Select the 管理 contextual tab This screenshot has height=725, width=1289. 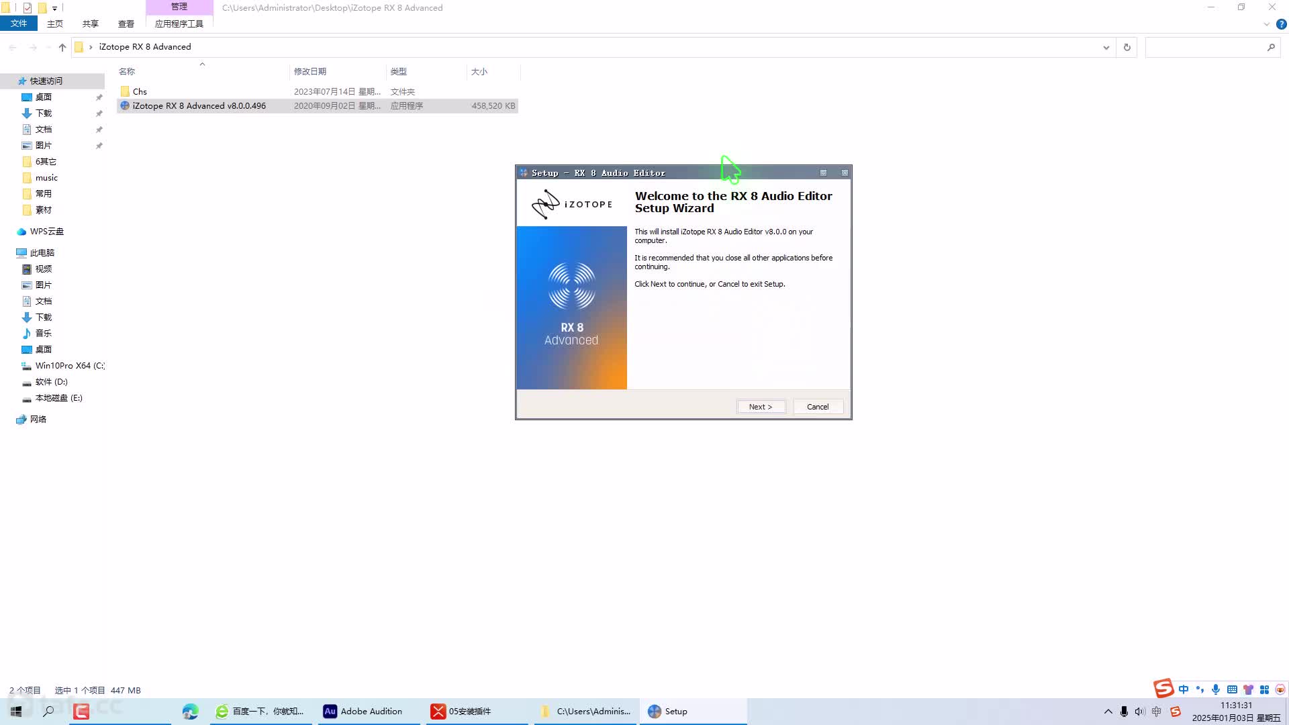click(x=179, y=7)
